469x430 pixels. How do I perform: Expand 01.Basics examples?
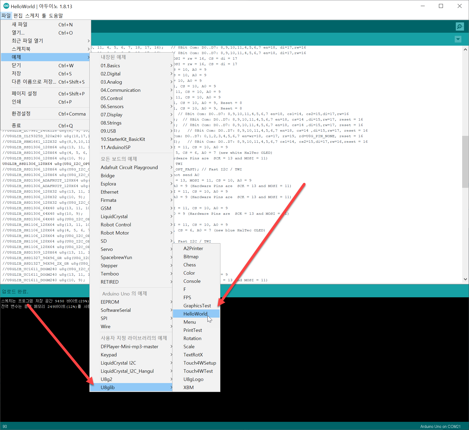(131, 66)
